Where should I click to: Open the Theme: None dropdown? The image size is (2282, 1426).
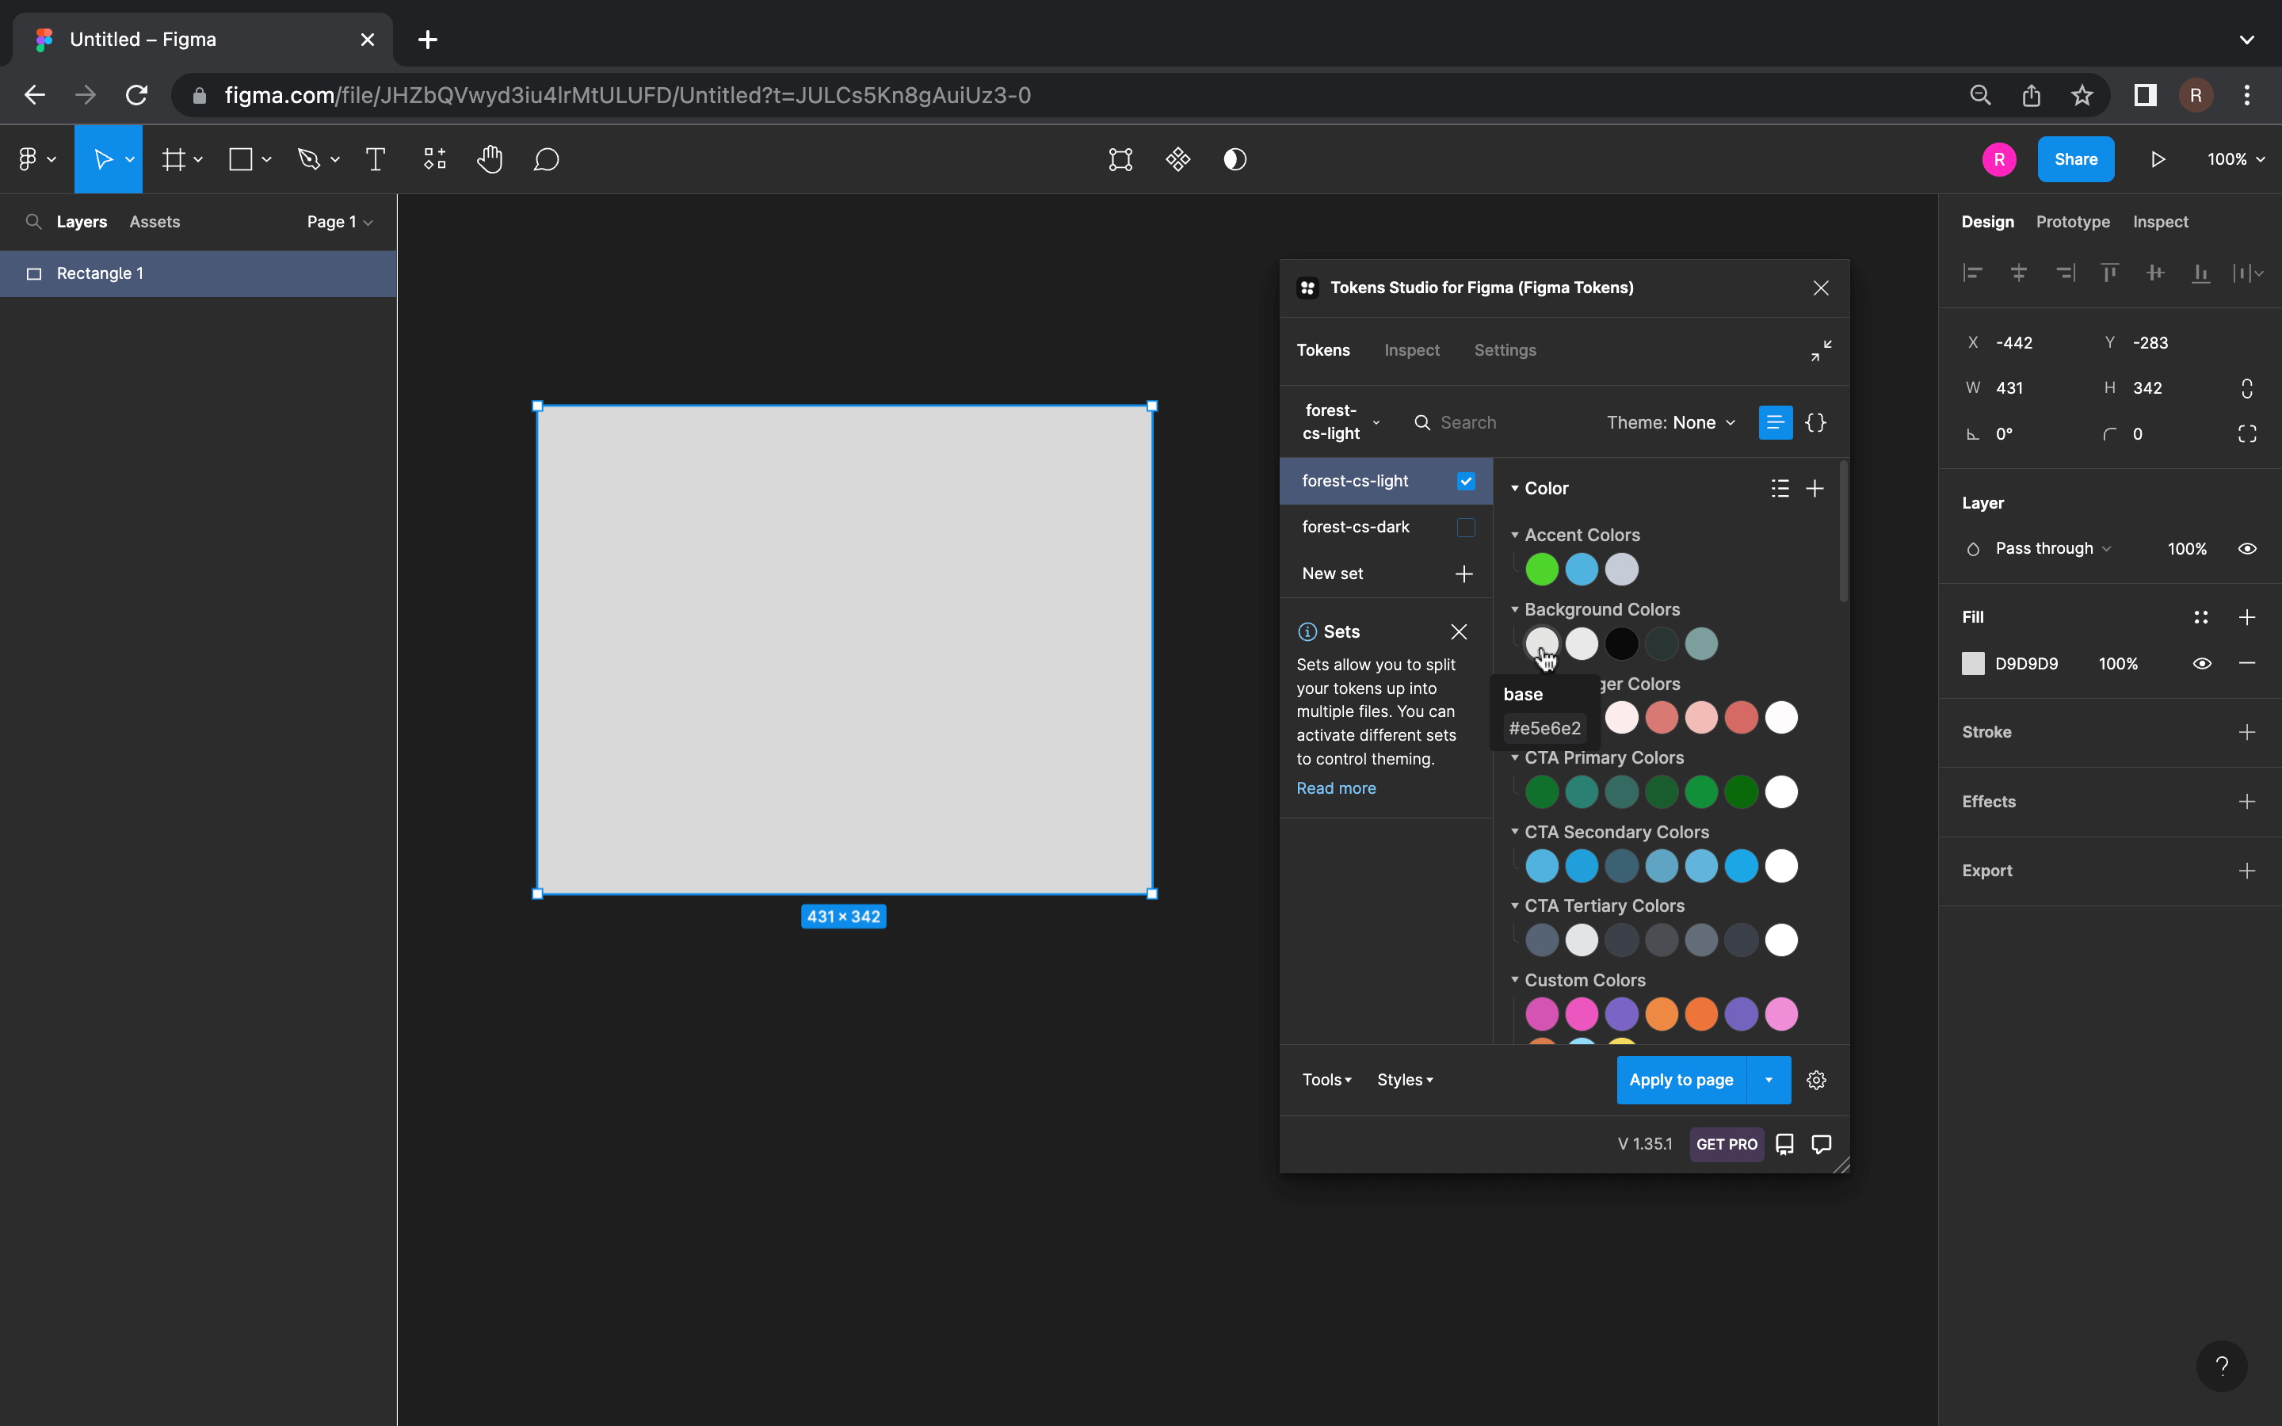[x=1670, y=422]
